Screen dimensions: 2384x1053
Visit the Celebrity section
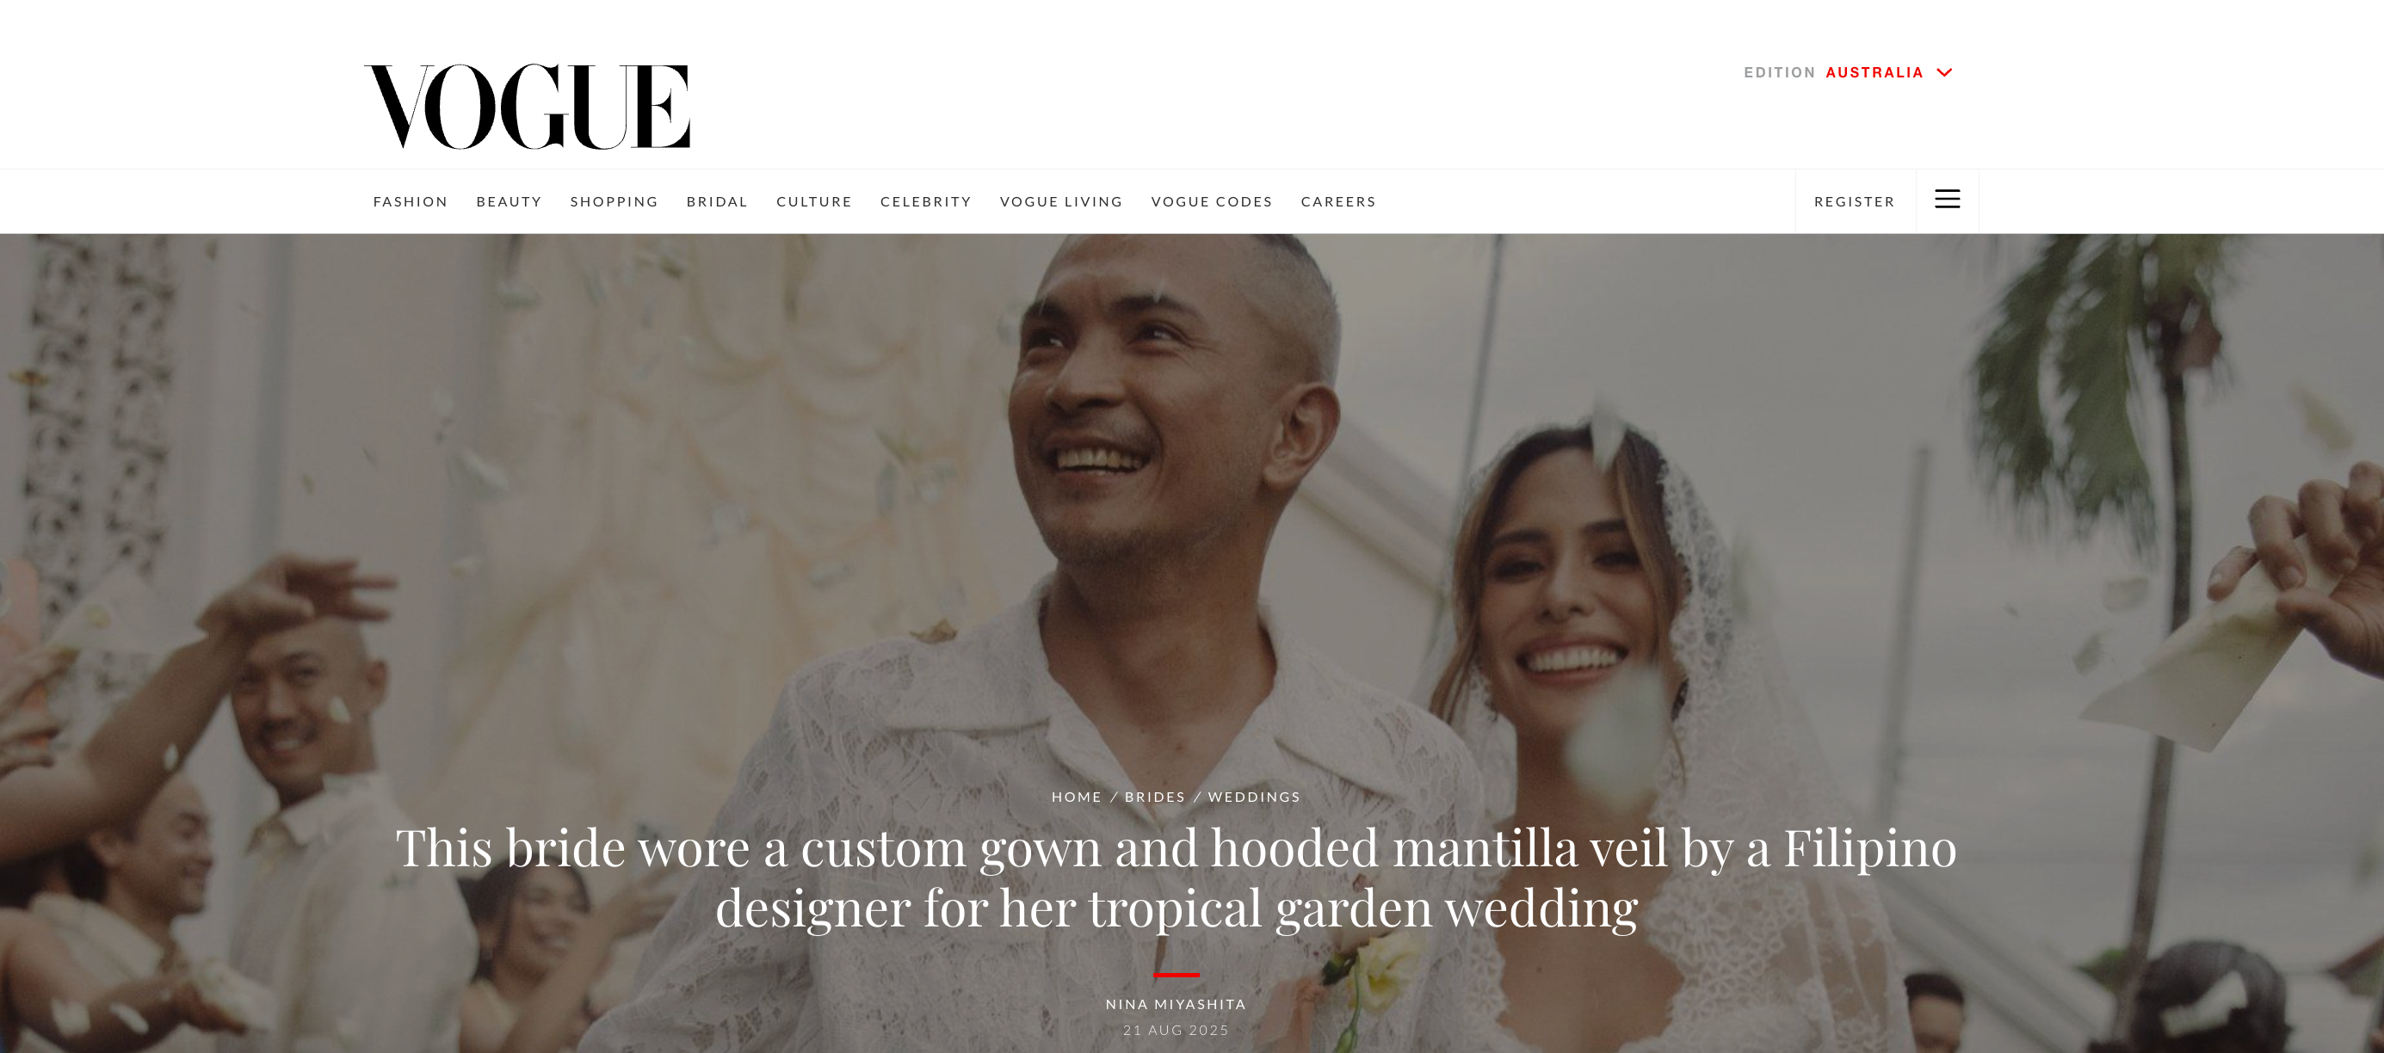tap(925, 201)
